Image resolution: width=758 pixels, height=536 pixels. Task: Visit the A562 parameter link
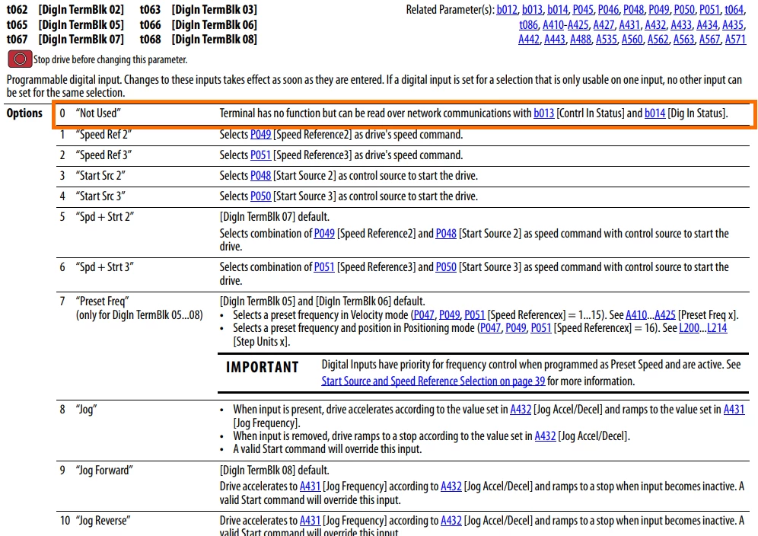click(x=658, y=39)
